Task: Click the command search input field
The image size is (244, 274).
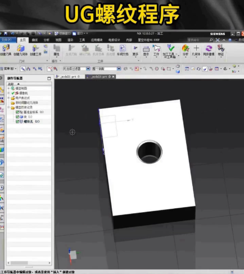Action: tap(198, 40)
